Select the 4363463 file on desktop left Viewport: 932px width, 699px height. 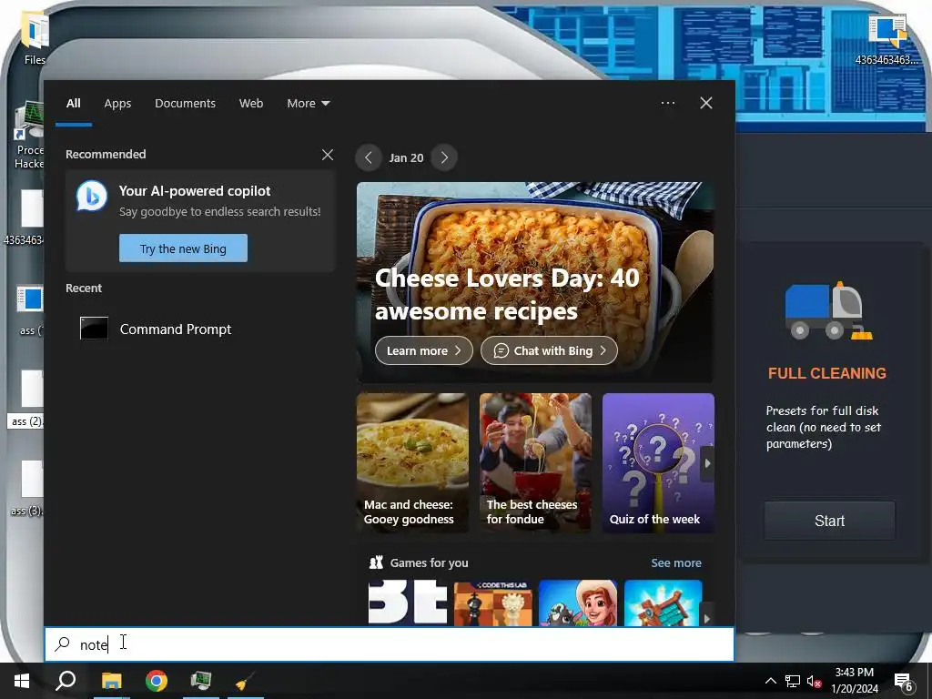click(x=25, y=218)
